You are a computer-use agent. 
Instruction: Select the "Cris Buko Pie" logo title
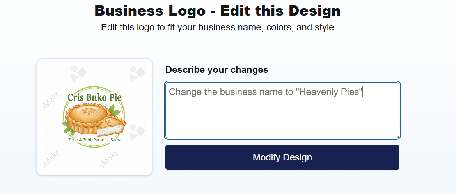(94, 97)
